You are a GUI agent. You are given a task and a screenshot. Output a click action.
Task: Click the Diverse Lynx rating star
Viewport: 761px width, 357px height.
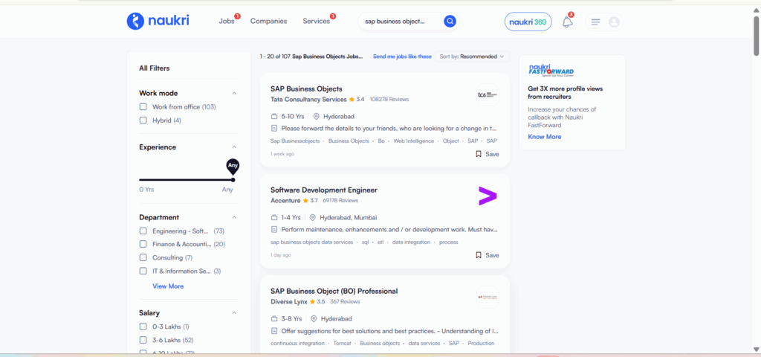312,301
